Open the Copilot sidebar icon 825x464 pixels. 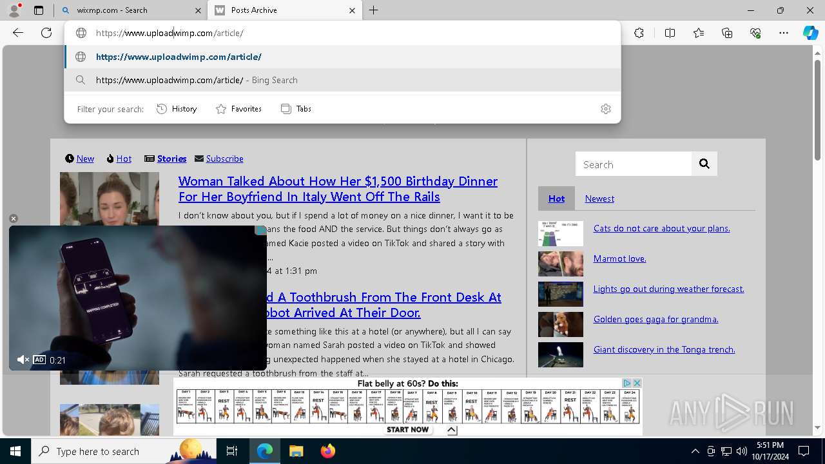coord(810,33)
